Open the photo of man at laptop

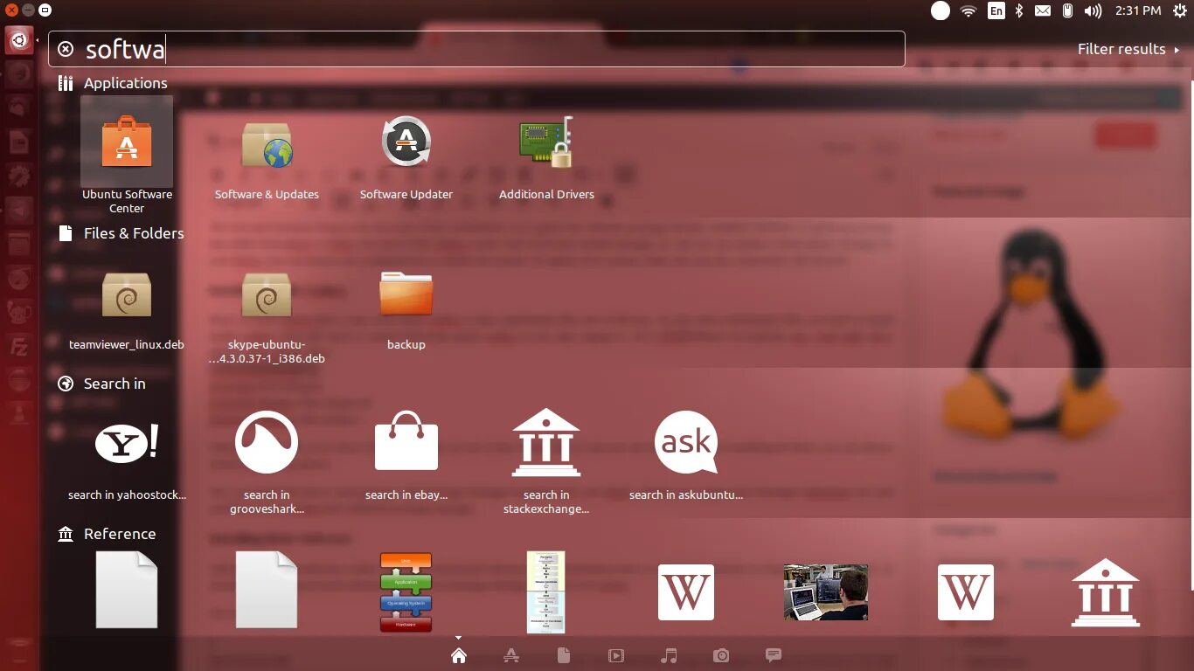[x=826, y=592]
